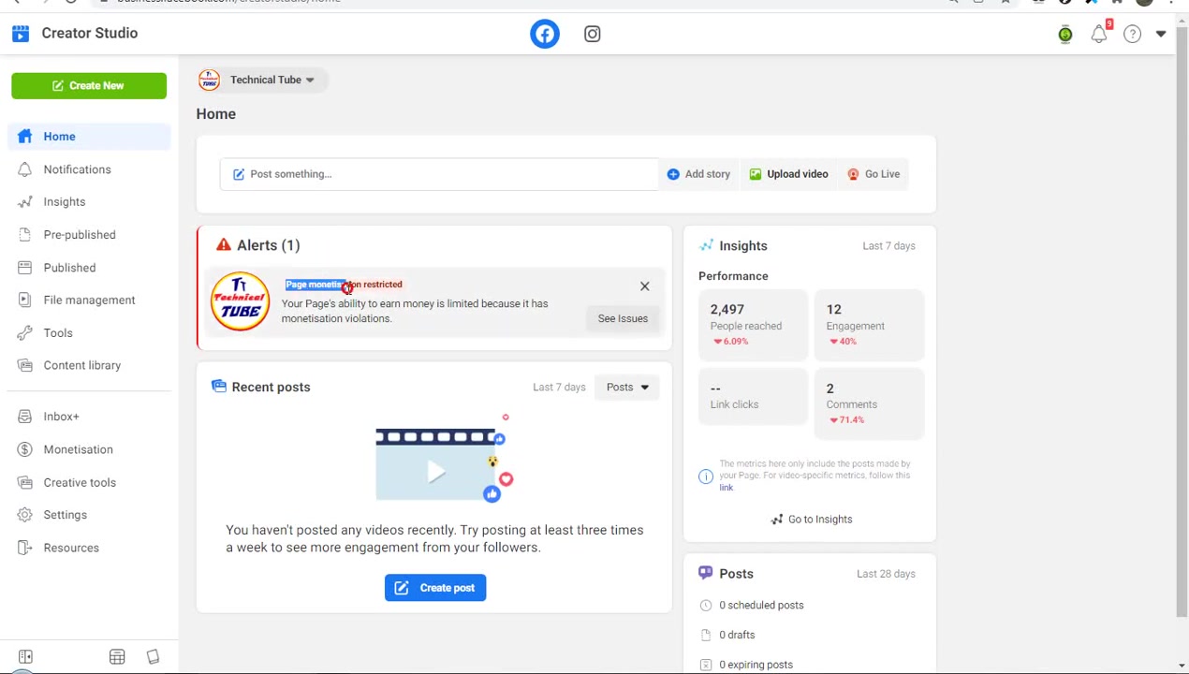Click the Post something input field
The image size is (1189, 674).
coord(439,174)
